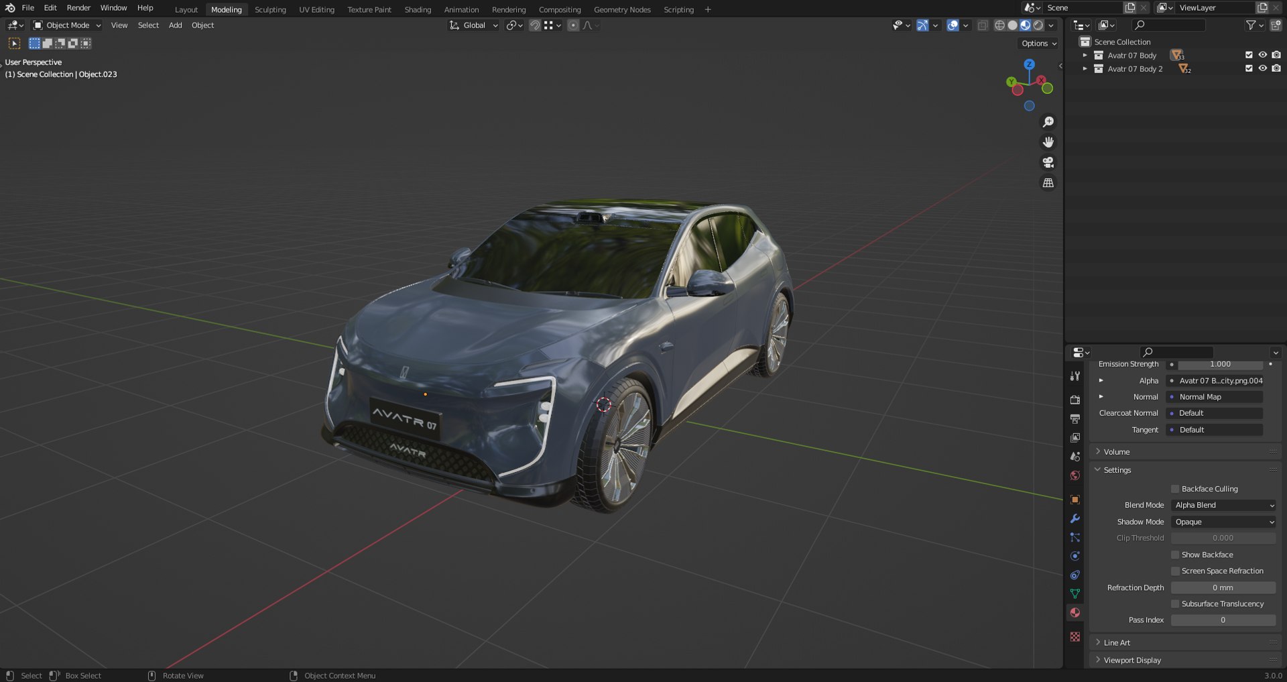1287x682 pixels.
Task: Open the outliner filter dropdown
Action: 1254,25
